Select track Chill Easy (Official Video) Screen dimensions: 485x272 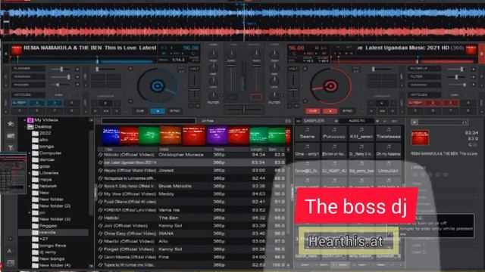click(192, 233)
